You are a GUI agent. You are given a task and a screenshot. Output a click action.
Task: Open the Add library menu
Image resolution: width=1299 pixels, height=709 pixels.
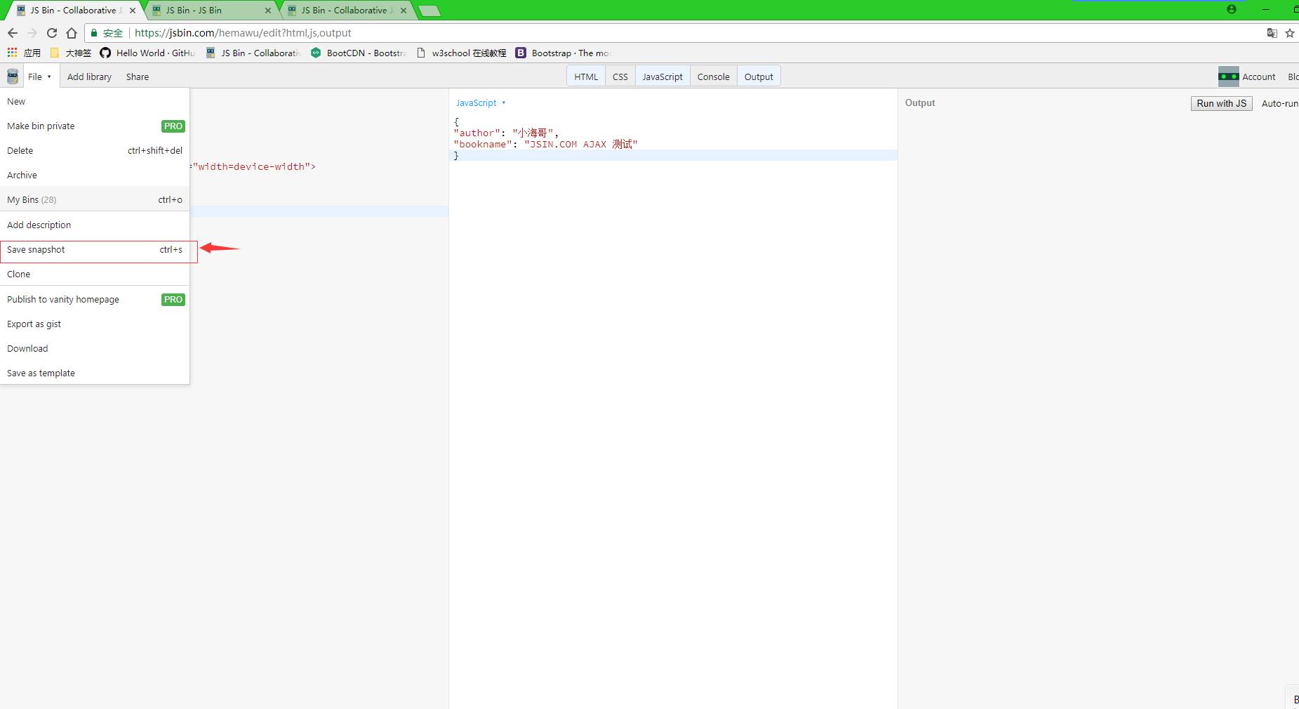[x=89, y=77]
